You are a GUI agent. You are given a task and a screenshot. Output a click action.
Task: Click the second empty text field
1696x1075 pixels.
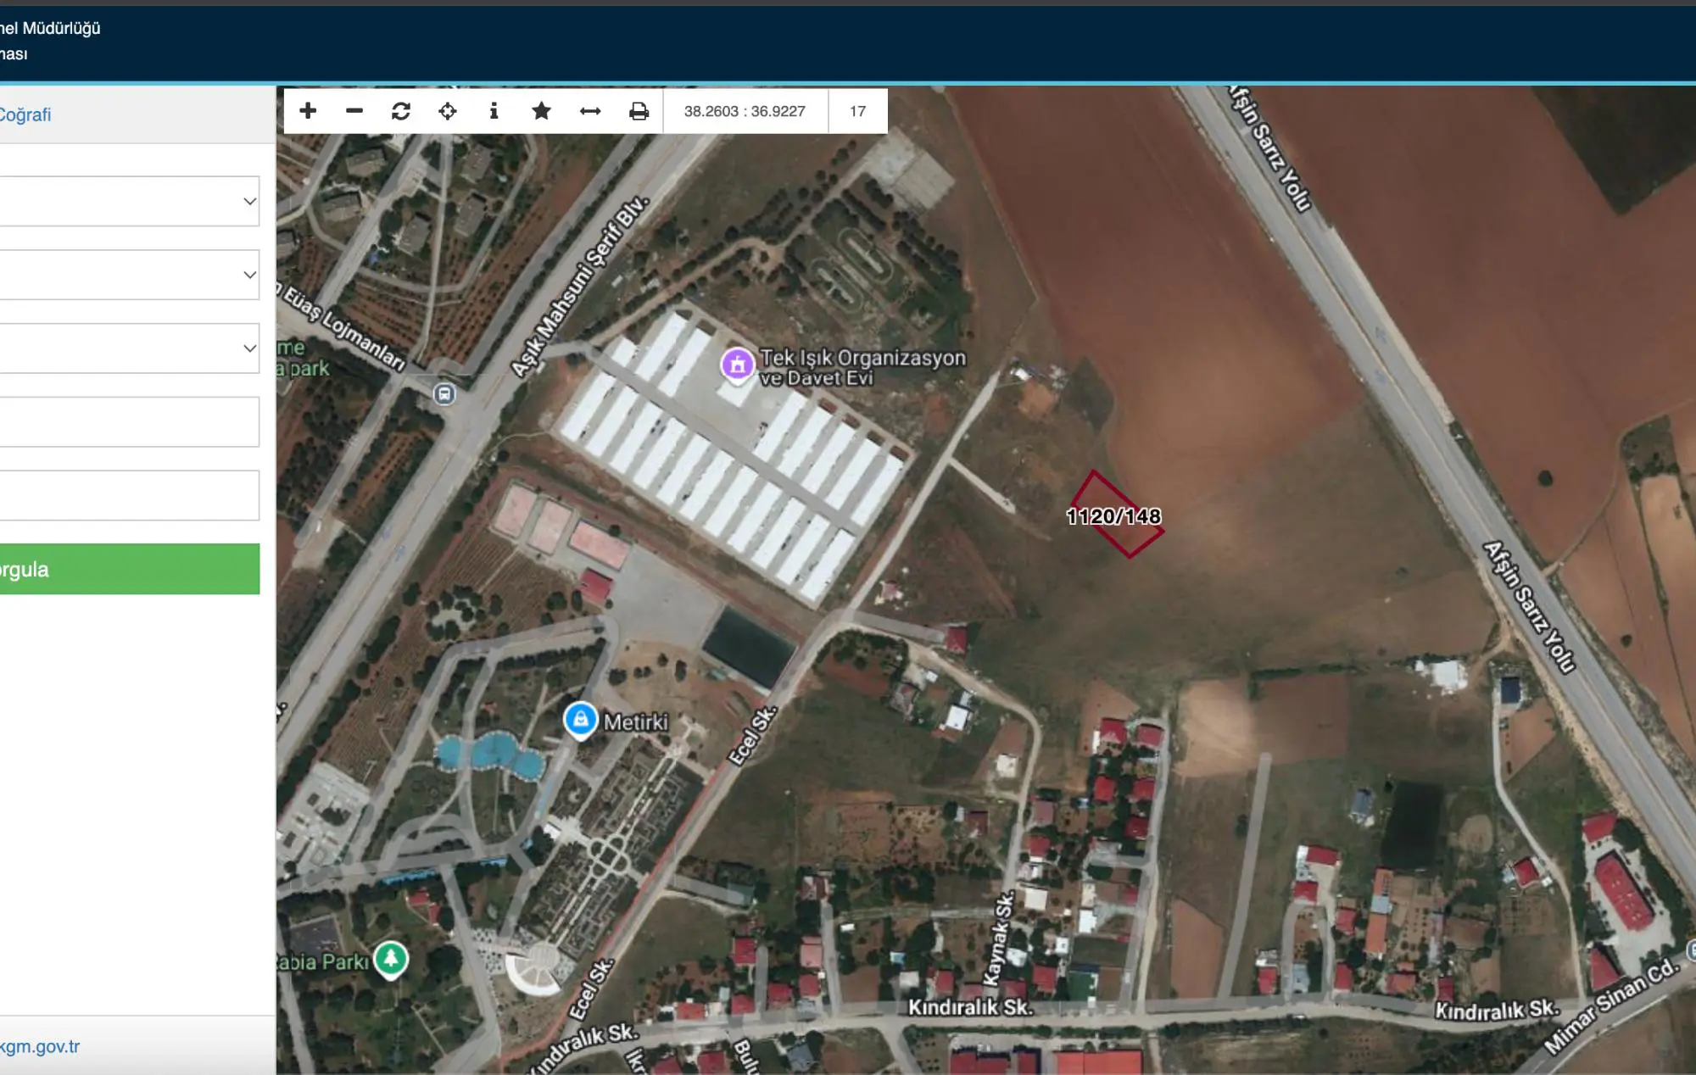(x=129, y=495)
